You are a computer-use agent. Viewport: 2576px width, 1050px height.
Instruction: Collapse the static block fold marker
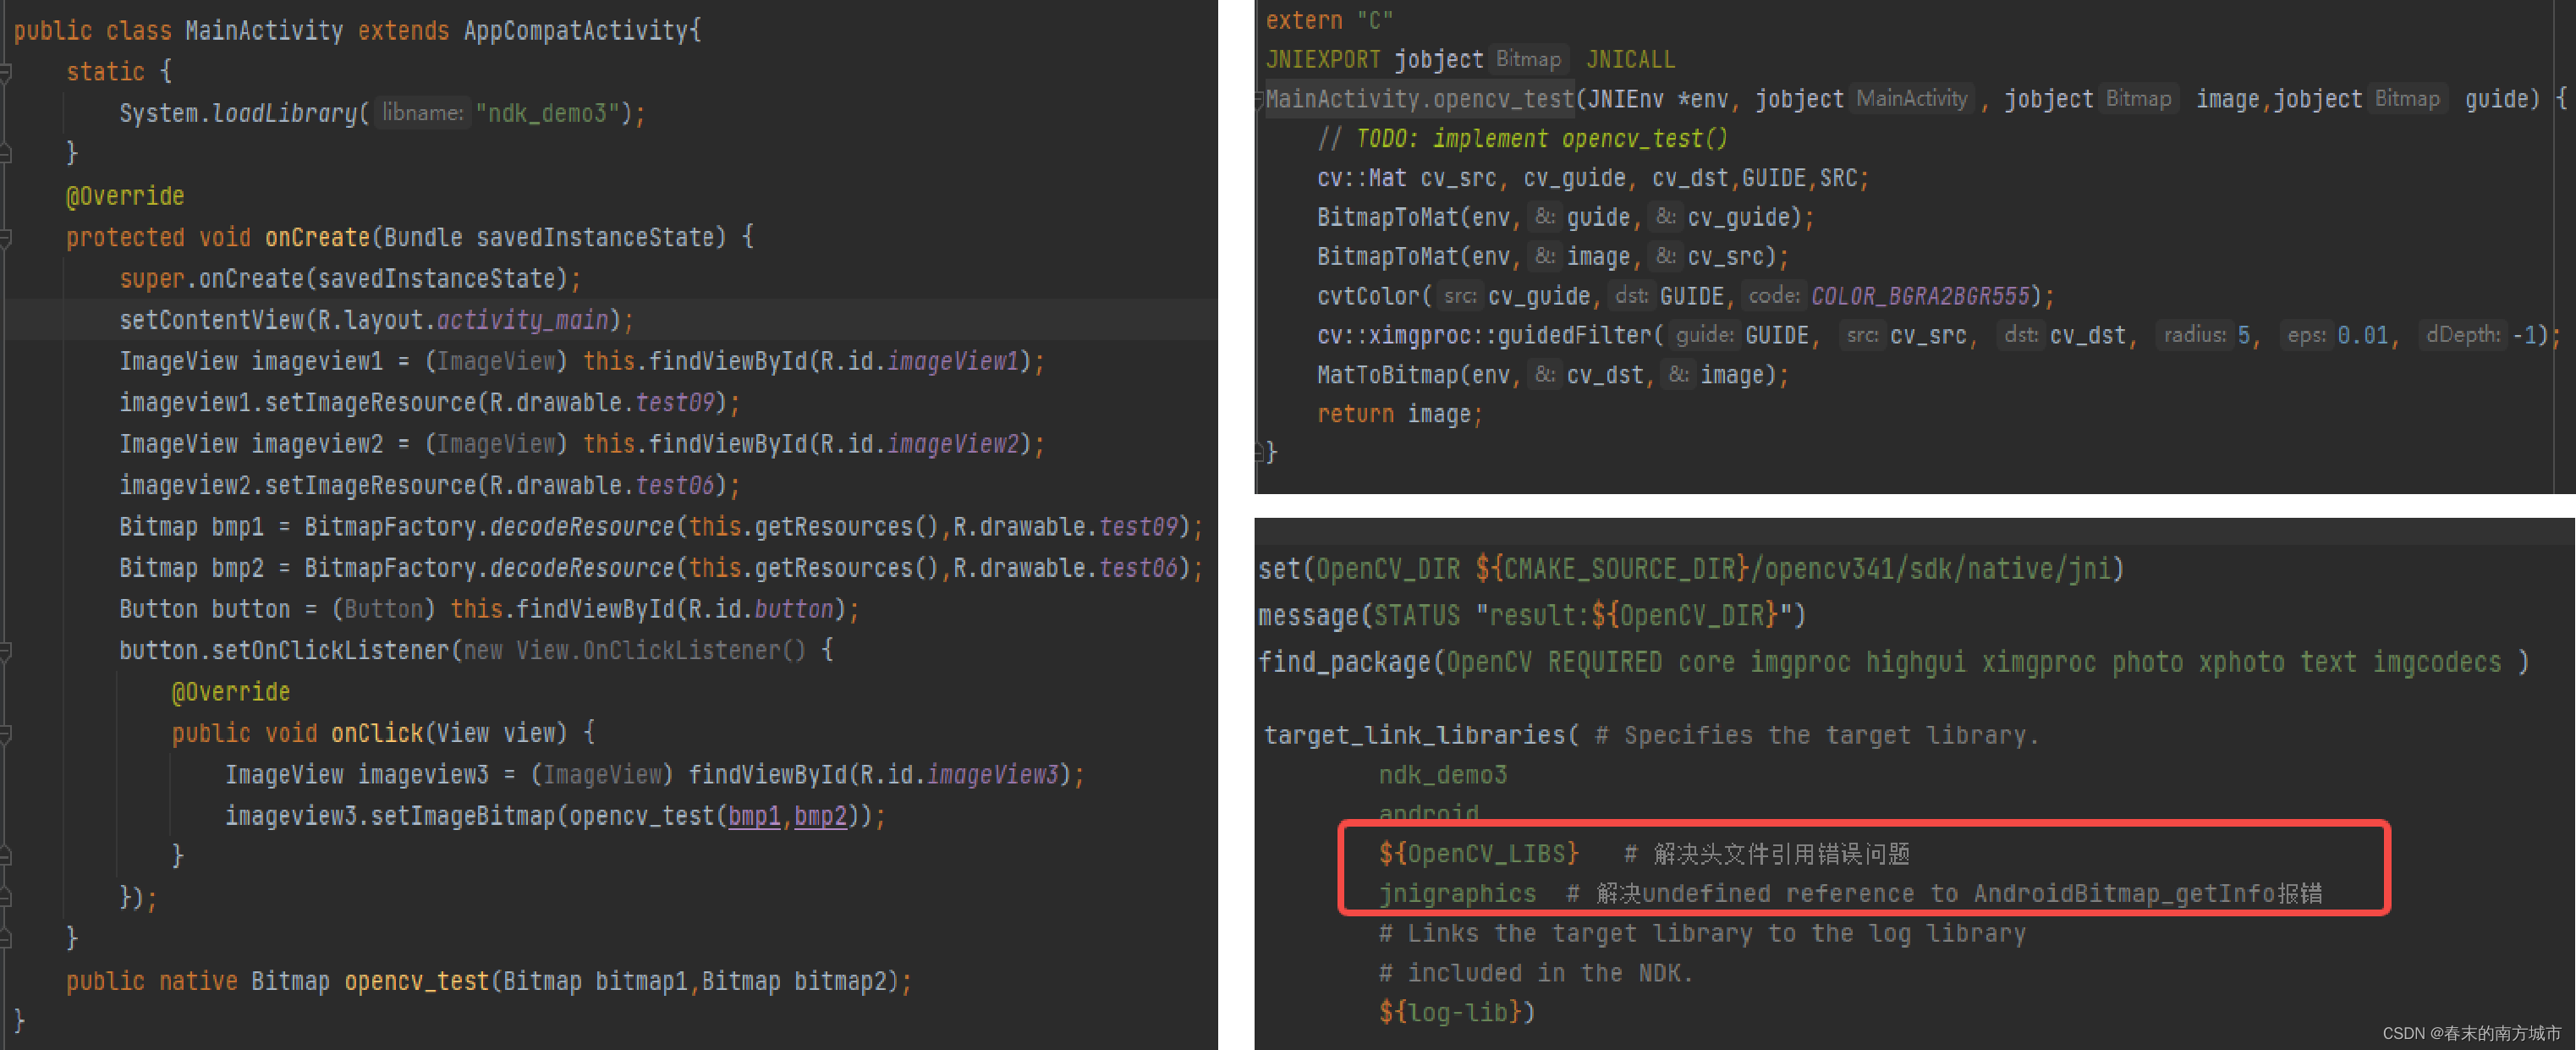5,72
